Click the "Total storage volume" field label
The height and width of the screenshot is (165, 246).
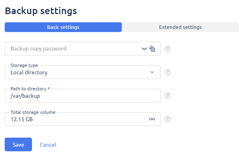pos(33,112)
